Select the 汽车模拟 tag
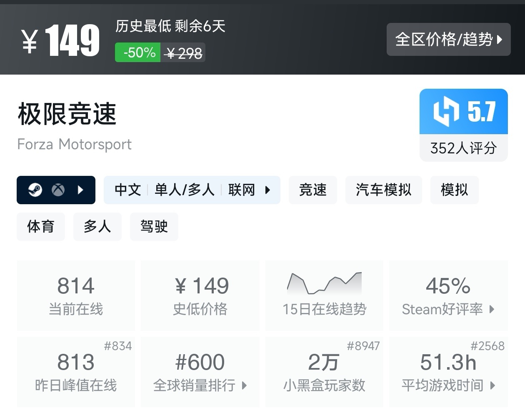The height and width of the screenshot is (418, 525). [x=383, y=190]
